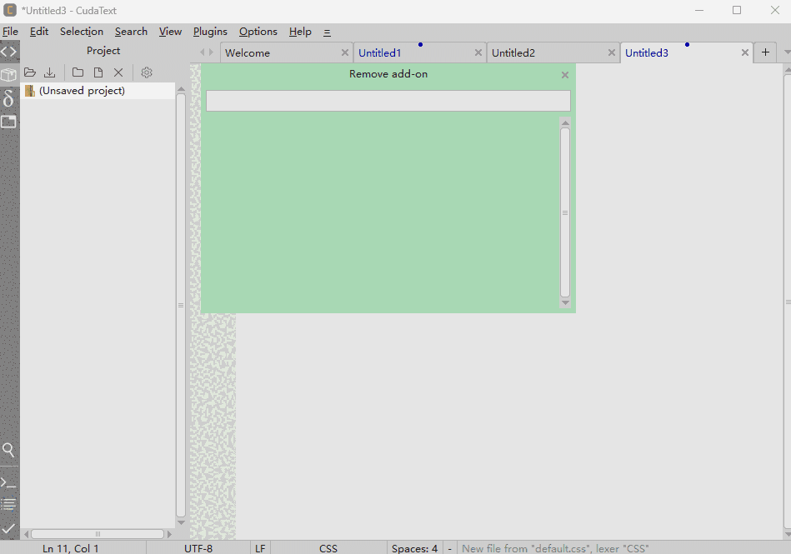
Task: Select the Unsaved project tree item
Action: (82, 91)
